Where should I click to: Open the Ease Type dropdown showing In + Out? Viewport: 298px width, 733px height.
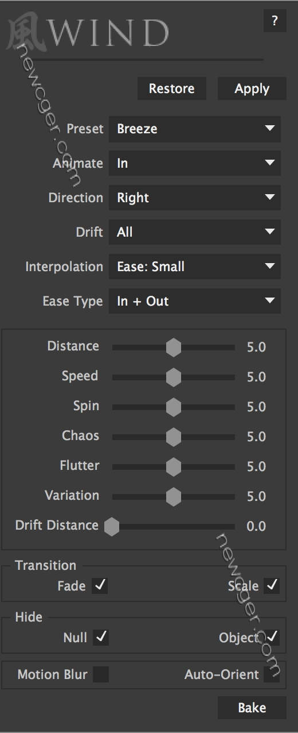[195, 301]
